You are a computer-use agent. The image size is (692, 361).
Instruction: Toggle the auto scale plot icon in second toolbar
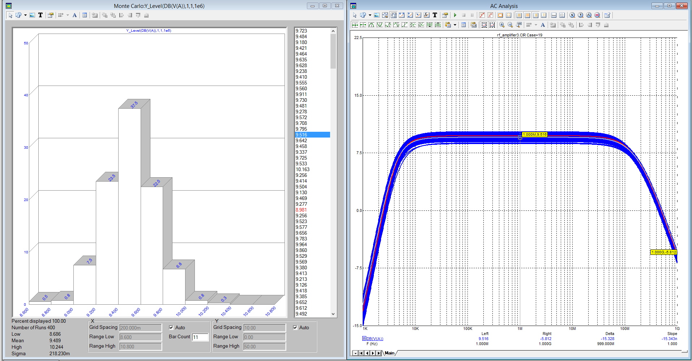(x=484, y=25)
